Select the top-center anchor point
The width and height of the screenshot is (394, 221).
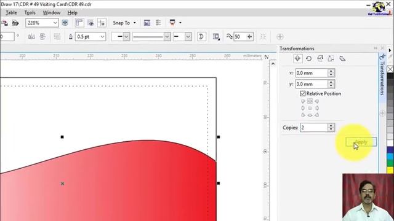pyautogui.click(x=310, y=101)
